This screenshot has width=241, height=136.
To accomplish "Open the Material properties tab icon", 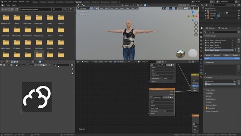I will pyautogui.click(x=201, y=77).
